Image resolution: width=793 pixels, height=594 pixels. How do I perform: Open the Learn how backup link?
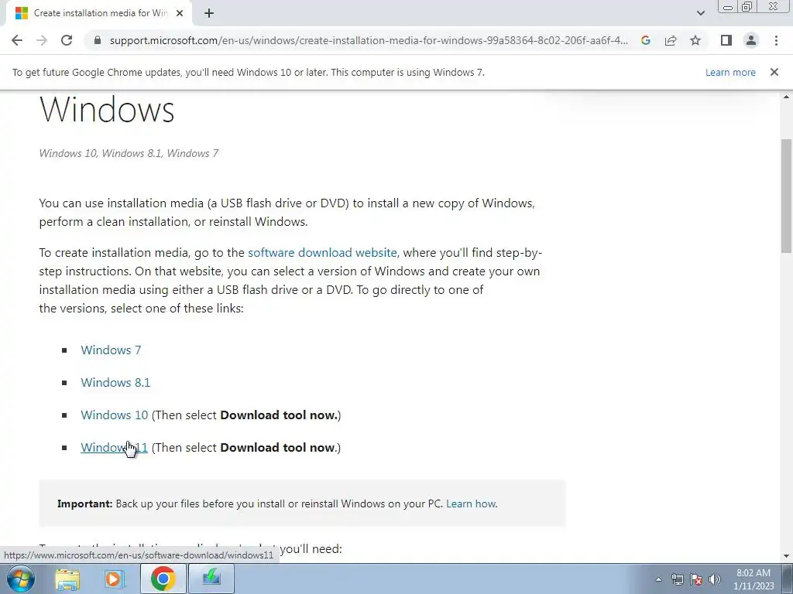[472, 504]
